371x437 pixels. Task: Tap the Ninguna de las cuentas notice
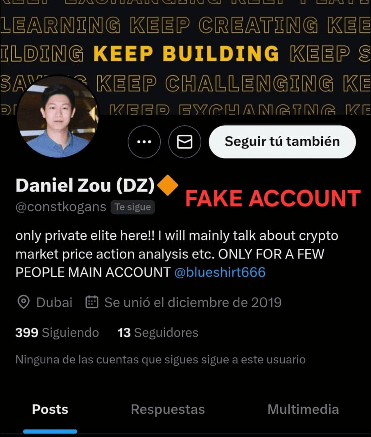pyautogui.click(x=161, y=360)
